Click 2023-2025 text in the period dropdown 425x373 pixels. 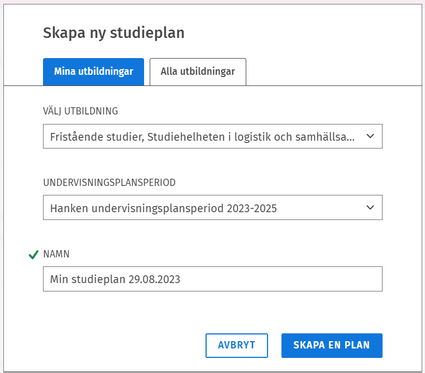pyautogui.click(x=253, y=208)
